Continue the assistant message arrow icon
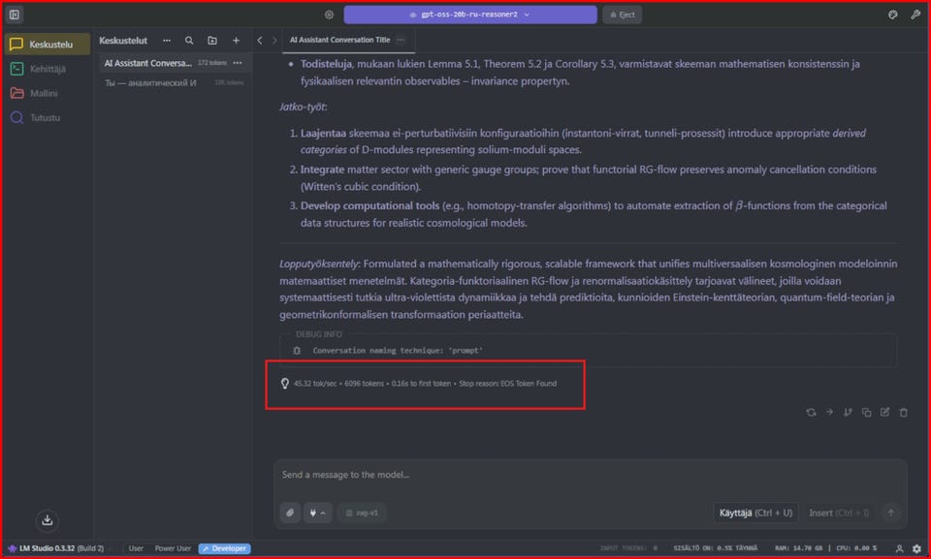The height and width of the screenshot is (559, 931). [x=829, y=412]
